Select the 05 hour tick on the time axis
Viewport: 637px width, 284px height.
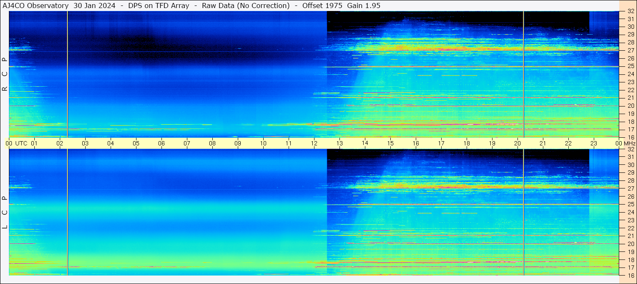pos(136,143)
